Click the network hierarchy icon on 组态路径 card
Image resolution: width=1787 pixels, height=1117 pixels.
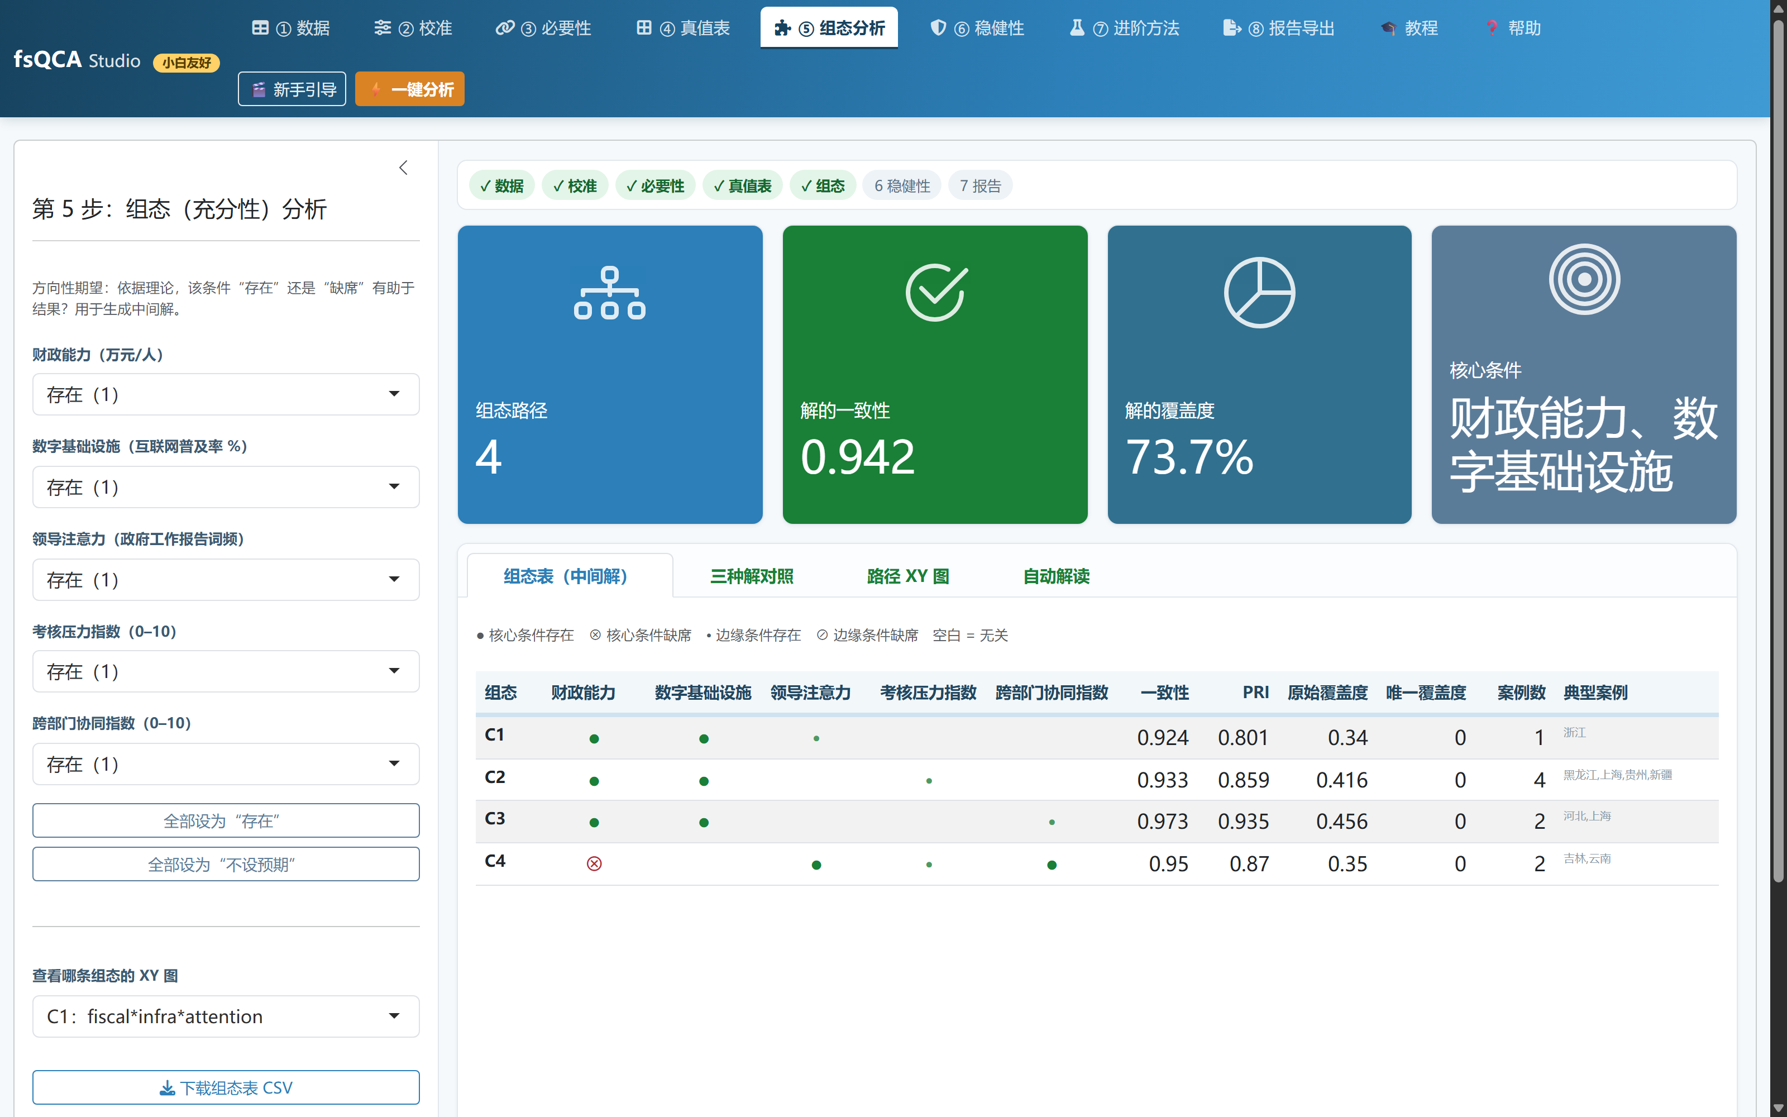[x=609, y=293]
